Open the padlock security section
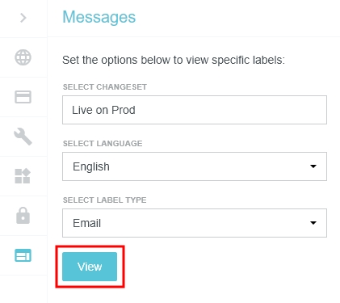 [x=23, y=216]
